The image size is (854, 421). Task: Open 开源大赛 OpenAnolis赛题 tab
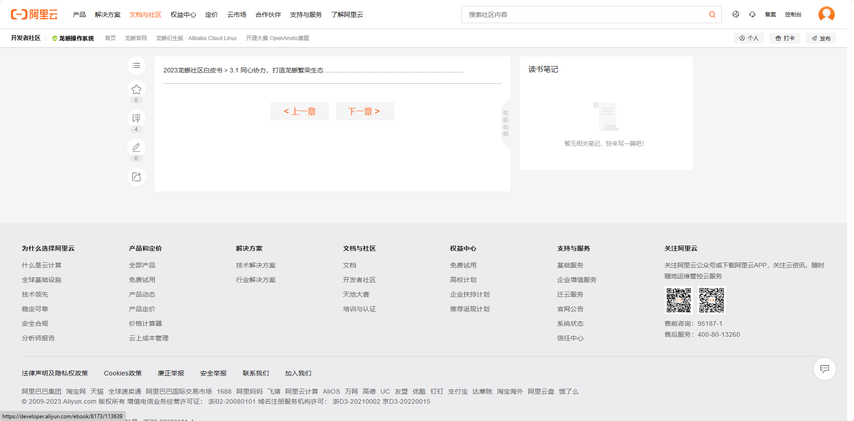click(x=277, y=38)
